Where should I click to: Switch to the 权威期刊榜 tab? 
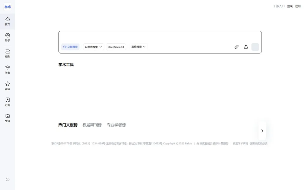pos(92,125)
